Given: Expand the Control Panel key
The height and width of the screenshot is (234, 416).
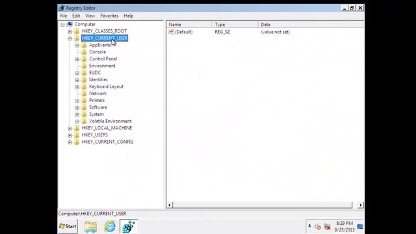Looking at the screenshot, I should [77, 59].
